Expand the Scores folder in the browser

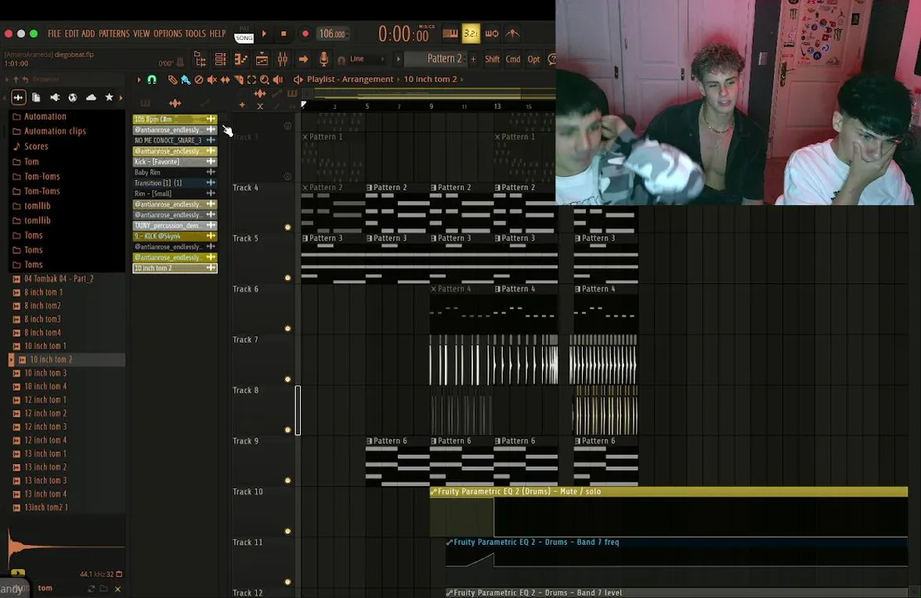[x=36, y=146]
